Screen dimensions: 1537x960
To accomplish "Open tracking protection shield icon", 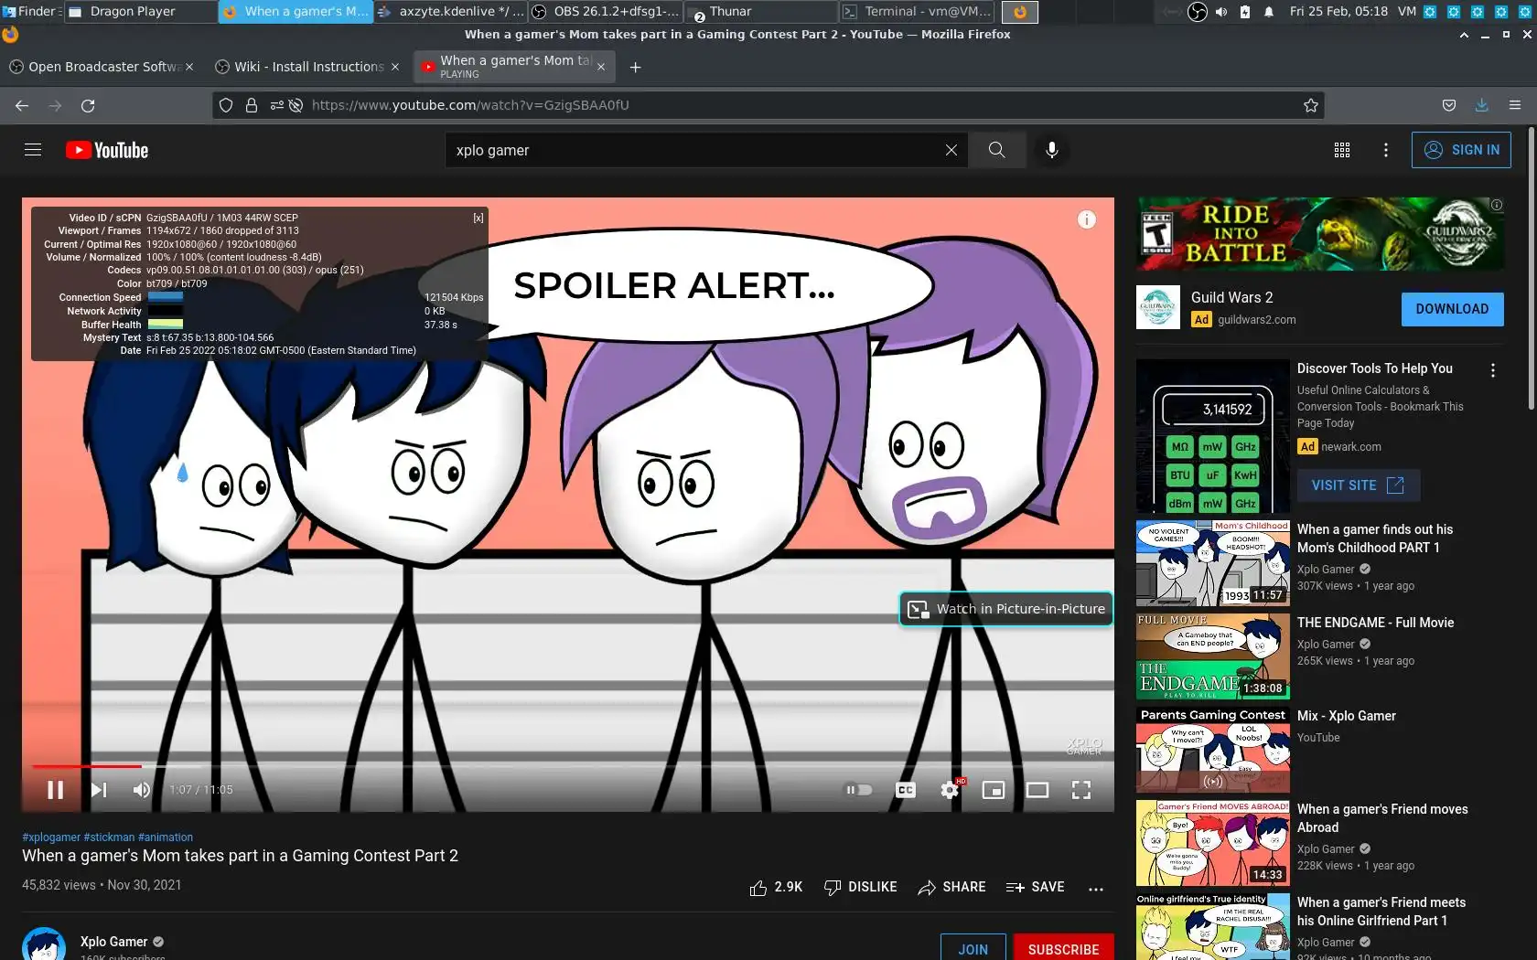I will click(226, 105).
